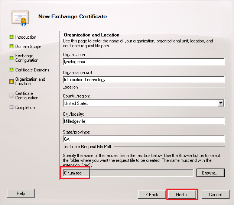Open the Country/region dropdown arrow
The height and width of the screenshot is (205, 234).
(x=221, y=103)
